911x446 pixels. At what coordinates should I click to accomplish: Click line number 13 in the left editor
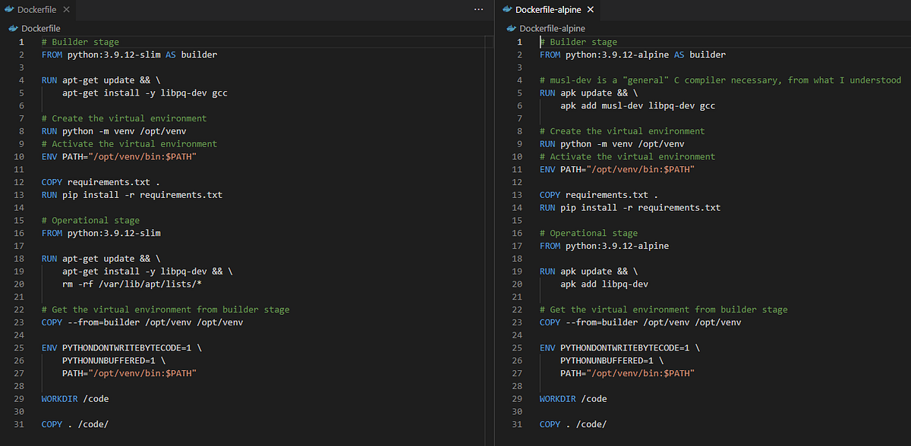[20, 194]
